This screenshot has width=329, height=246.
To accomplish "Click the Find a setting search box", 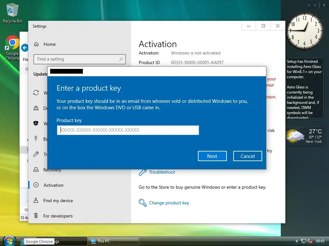I will 80,59.
